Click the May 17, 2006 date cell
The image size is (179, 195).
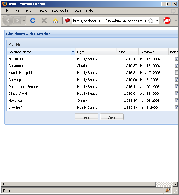[x=153, y=73]
